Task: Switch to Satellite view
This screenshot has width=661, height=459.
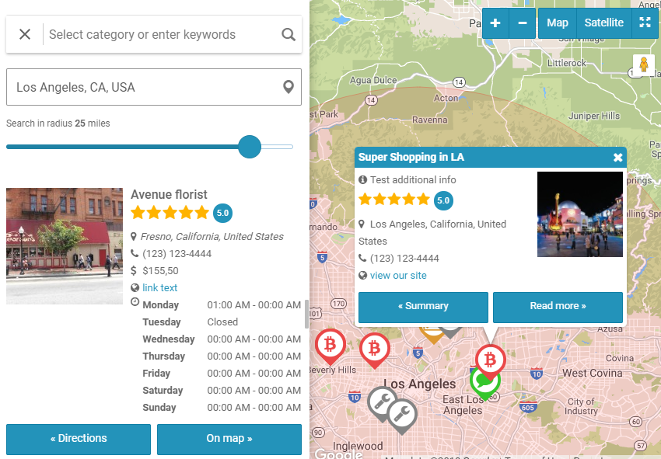Action: click(x=603, y=23)
